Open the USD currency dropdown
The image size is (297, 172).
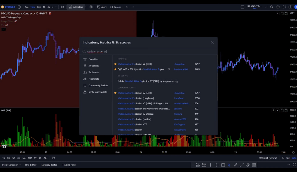point(292,13)
